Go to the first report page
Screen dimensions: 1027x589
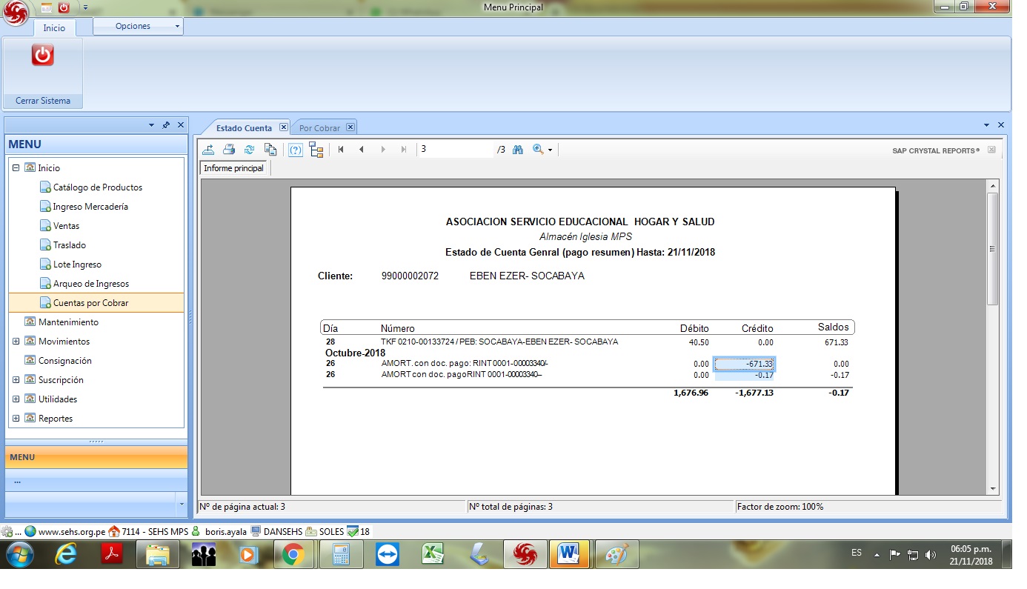[341, 150]
